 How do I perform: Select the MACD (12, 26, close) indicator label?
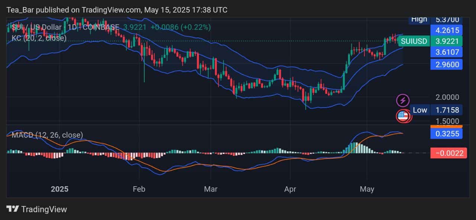[47, 135]
